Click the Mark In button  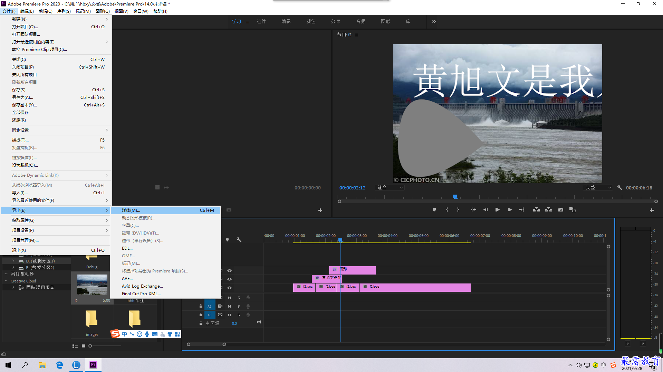[447, 210]
